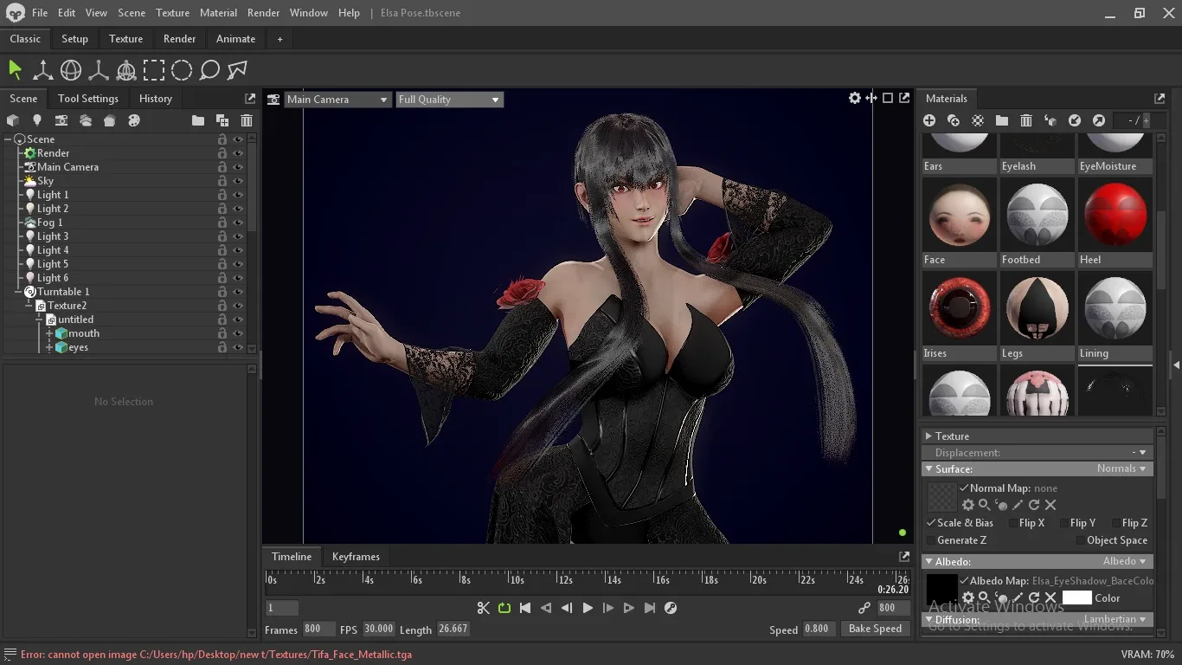Create a new folder in the Scene panel
The width and height of the screenshot is (1182, 665).
tap(198, 120)
